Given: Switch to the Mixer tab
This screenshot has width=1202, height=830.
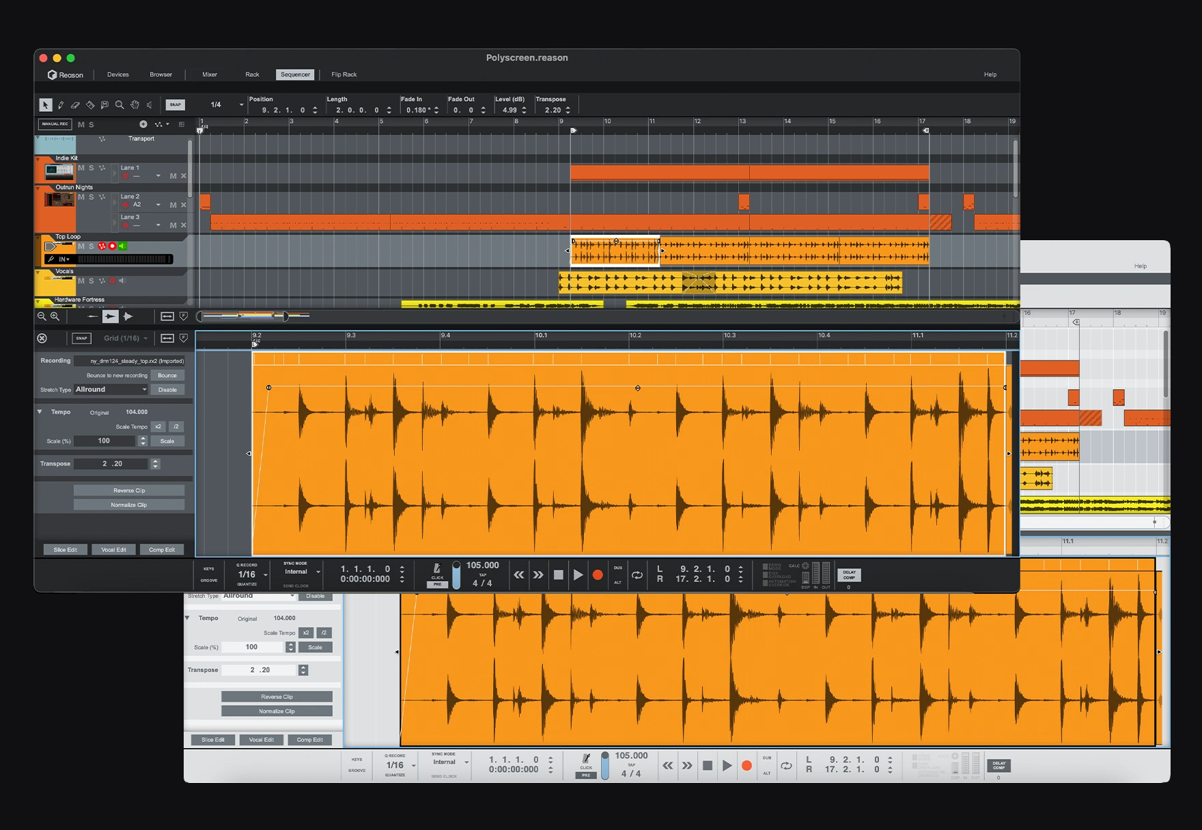Looking at the screenshot, I should pos(210,74).
